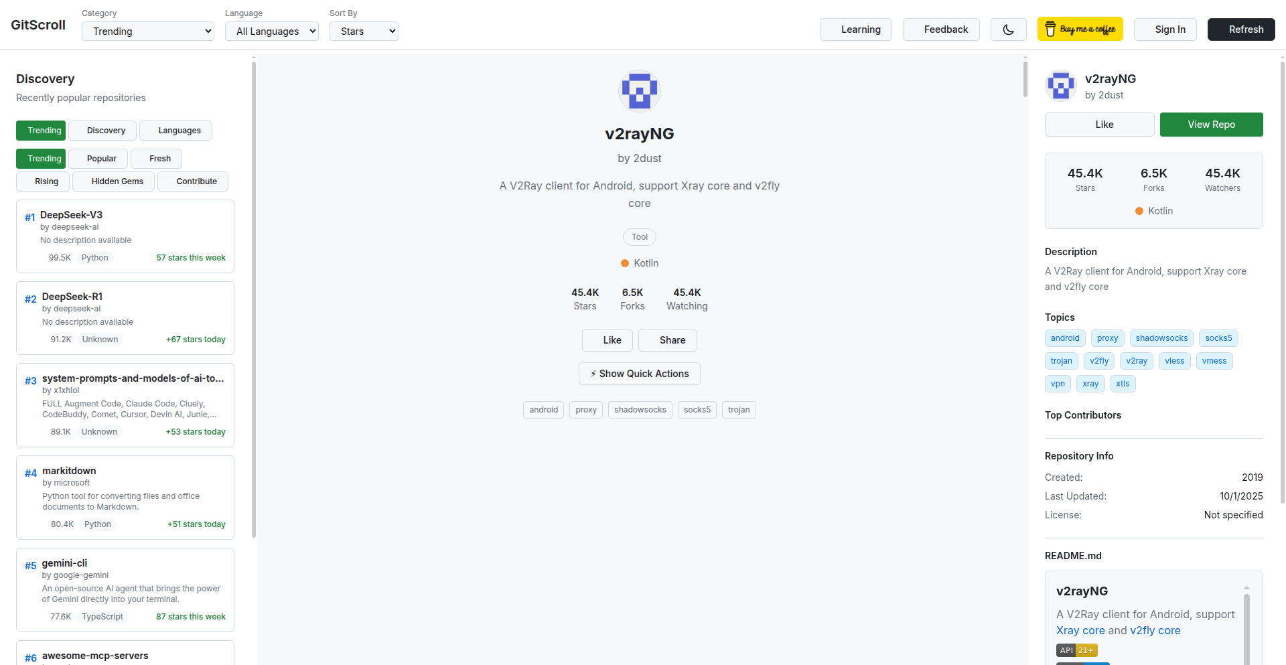1286x665 pixels.
Task: Click the v2rayNG avatar in the center card
Action: pyautogui.click(x=639, y=90)
